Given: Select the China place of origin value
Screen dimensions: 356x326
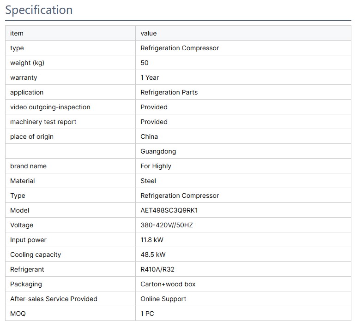Looking at the screenshot, I should (149, 136).
